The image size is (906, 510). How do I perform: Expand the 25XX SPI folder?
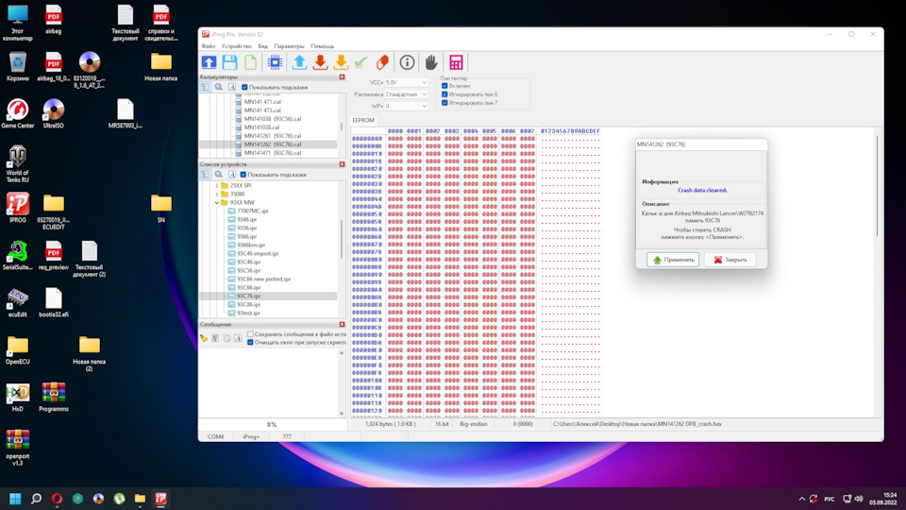(x=217, y=186)
